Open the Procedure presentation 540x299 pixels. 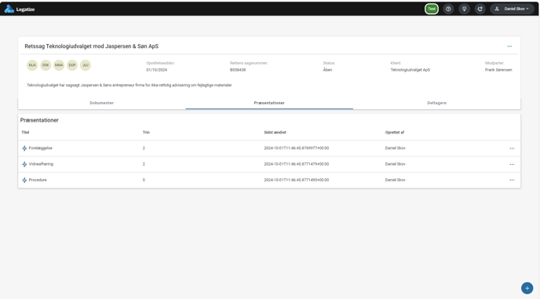pos(38,180)
